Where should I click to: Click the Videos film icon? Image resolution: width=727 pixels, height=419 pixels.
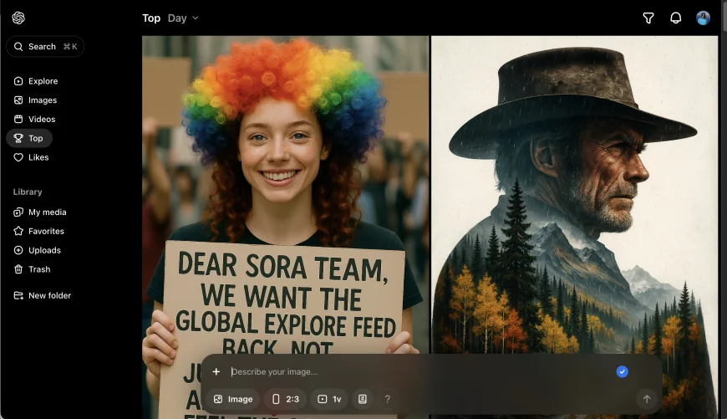tap(18, 120)
